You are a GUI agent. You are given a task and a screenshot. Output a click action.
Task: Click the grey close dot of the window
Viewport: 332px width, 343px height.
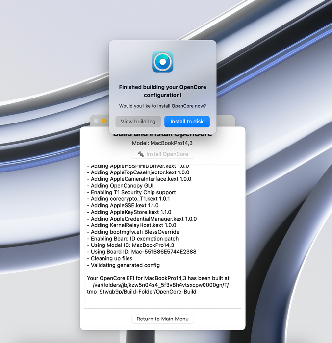pyautogui.click(x=96, y=121)
